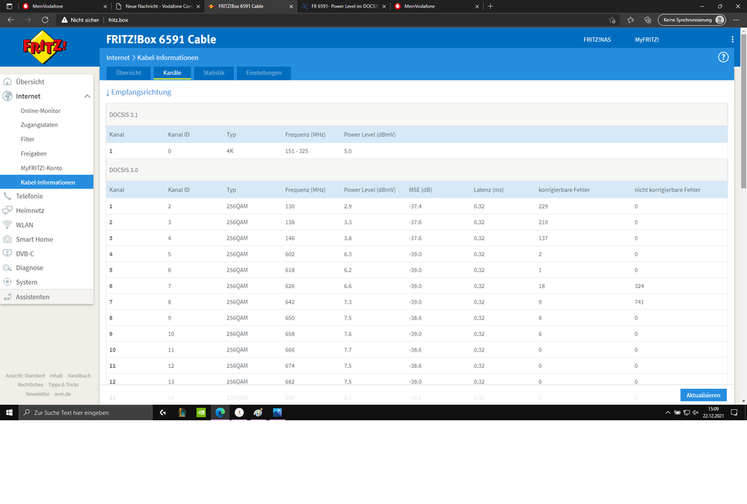
Task: Click the Windows search box
Action: tap(86, 413)
